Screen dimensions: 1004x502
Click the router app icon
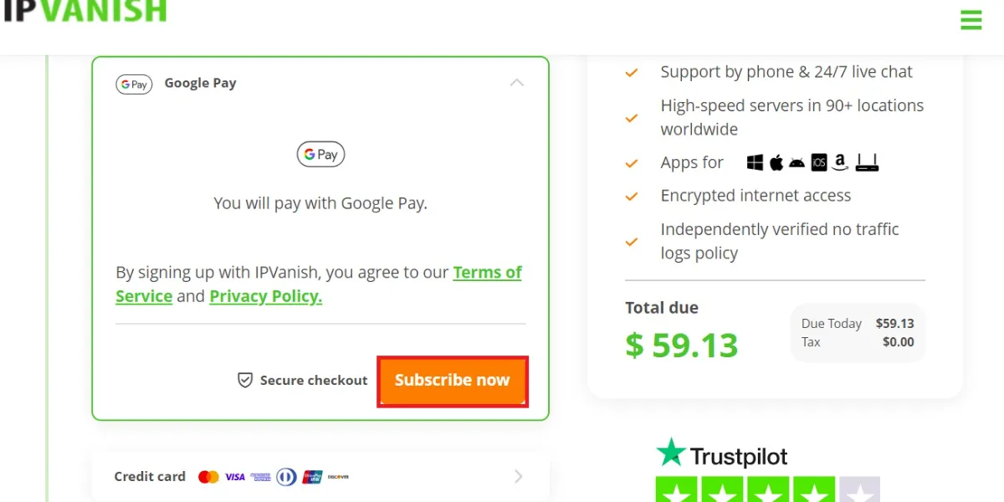pos(867,162)
